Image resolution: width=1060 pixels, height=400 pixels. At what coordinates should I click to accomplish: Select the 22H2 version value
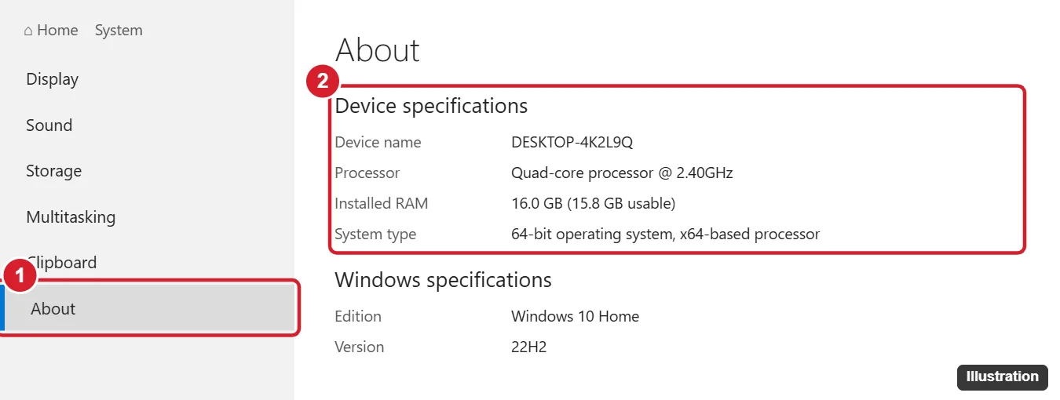528,347
